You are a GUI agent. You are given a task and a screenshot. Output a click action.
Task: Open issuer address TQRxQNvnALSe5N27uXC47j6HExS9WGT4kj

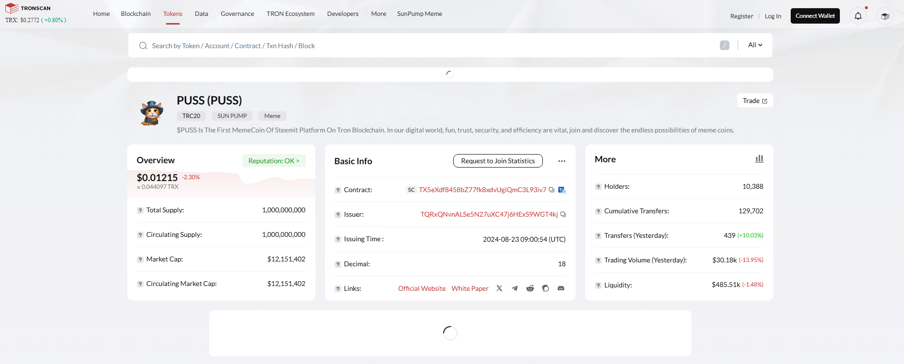pyautogui.click(x=489, y=214)
